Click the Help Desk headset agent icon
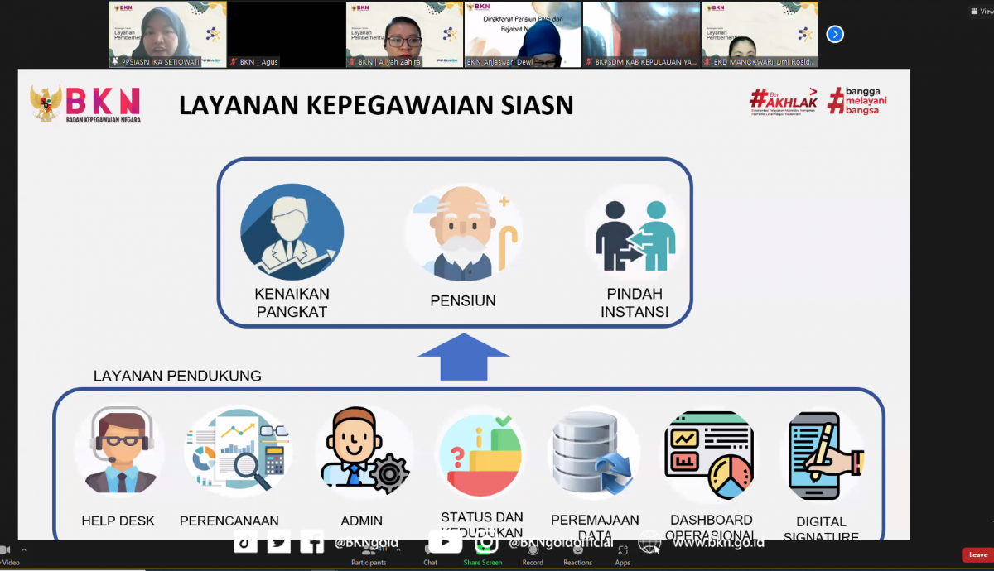Viewport: 994px width, 571px height. coord(118,453)
